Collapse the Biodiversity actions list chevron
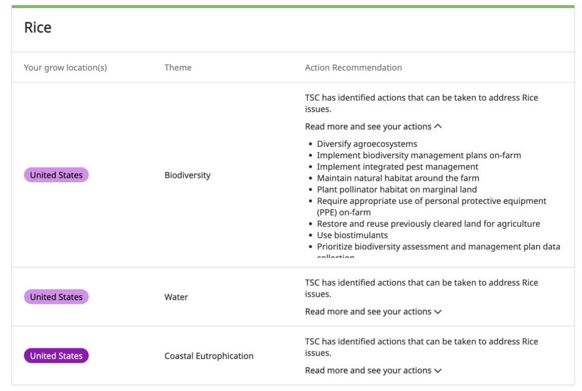This screenshot has height=391, width=582. 437,126
